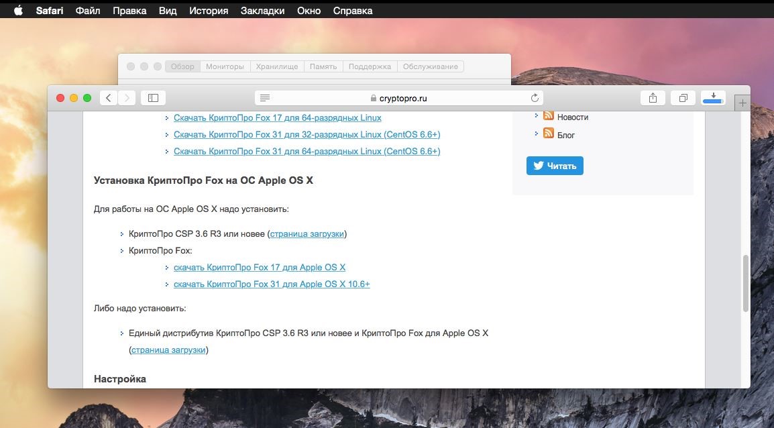The image size is (774, 428).
Task: Show all tabs overview icon
Action: (683, 98)
